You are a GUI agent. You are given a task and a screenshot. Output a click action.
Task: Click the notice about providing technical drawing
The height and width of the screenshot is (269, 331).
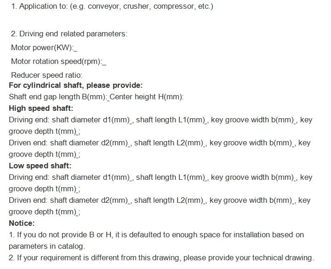point(161,258)
